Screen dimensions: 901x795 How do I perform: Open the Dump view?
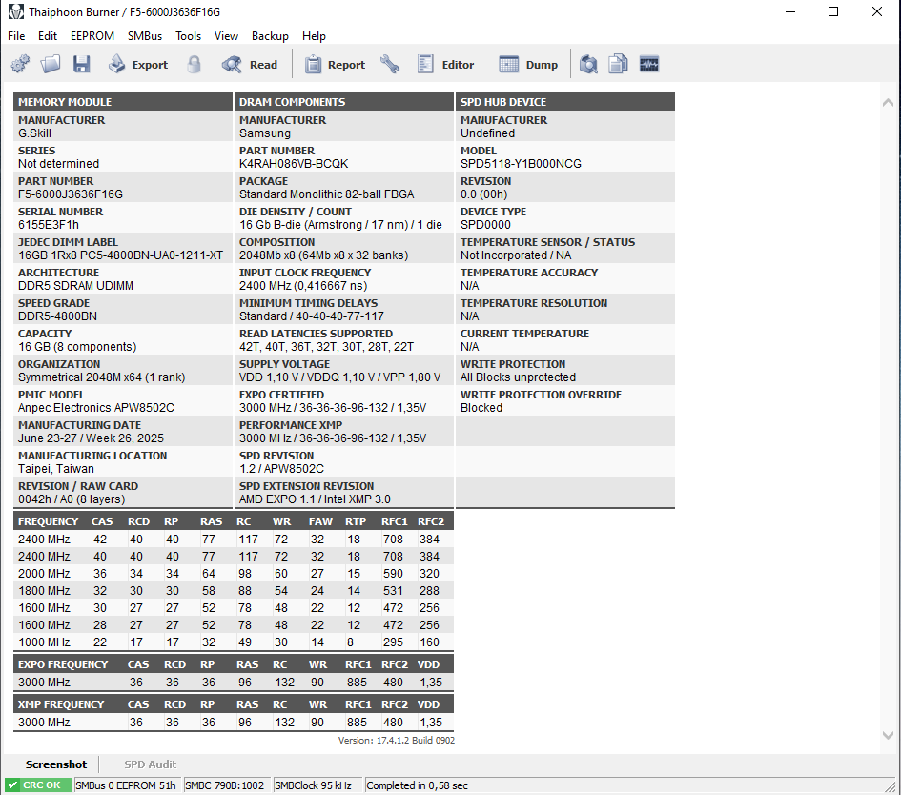point(528,64)
